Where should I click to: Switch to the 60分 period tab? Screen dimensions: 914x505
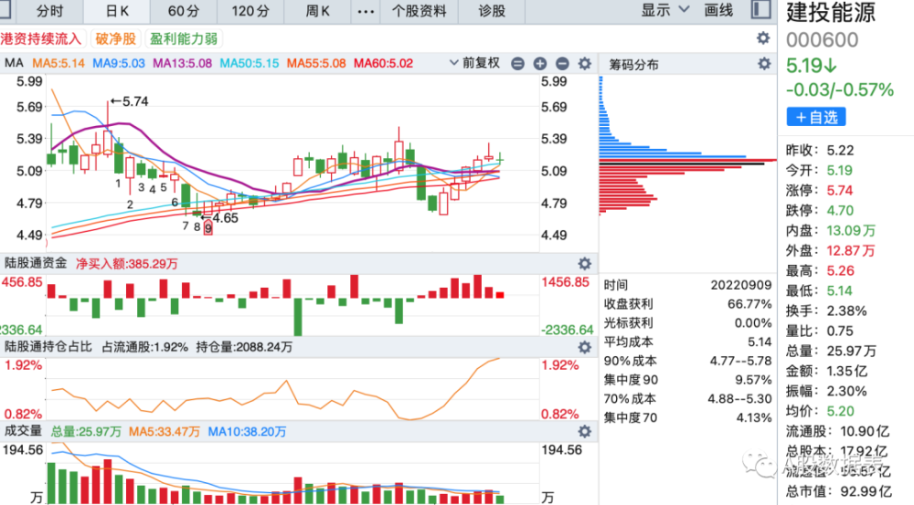pos(184,11)
